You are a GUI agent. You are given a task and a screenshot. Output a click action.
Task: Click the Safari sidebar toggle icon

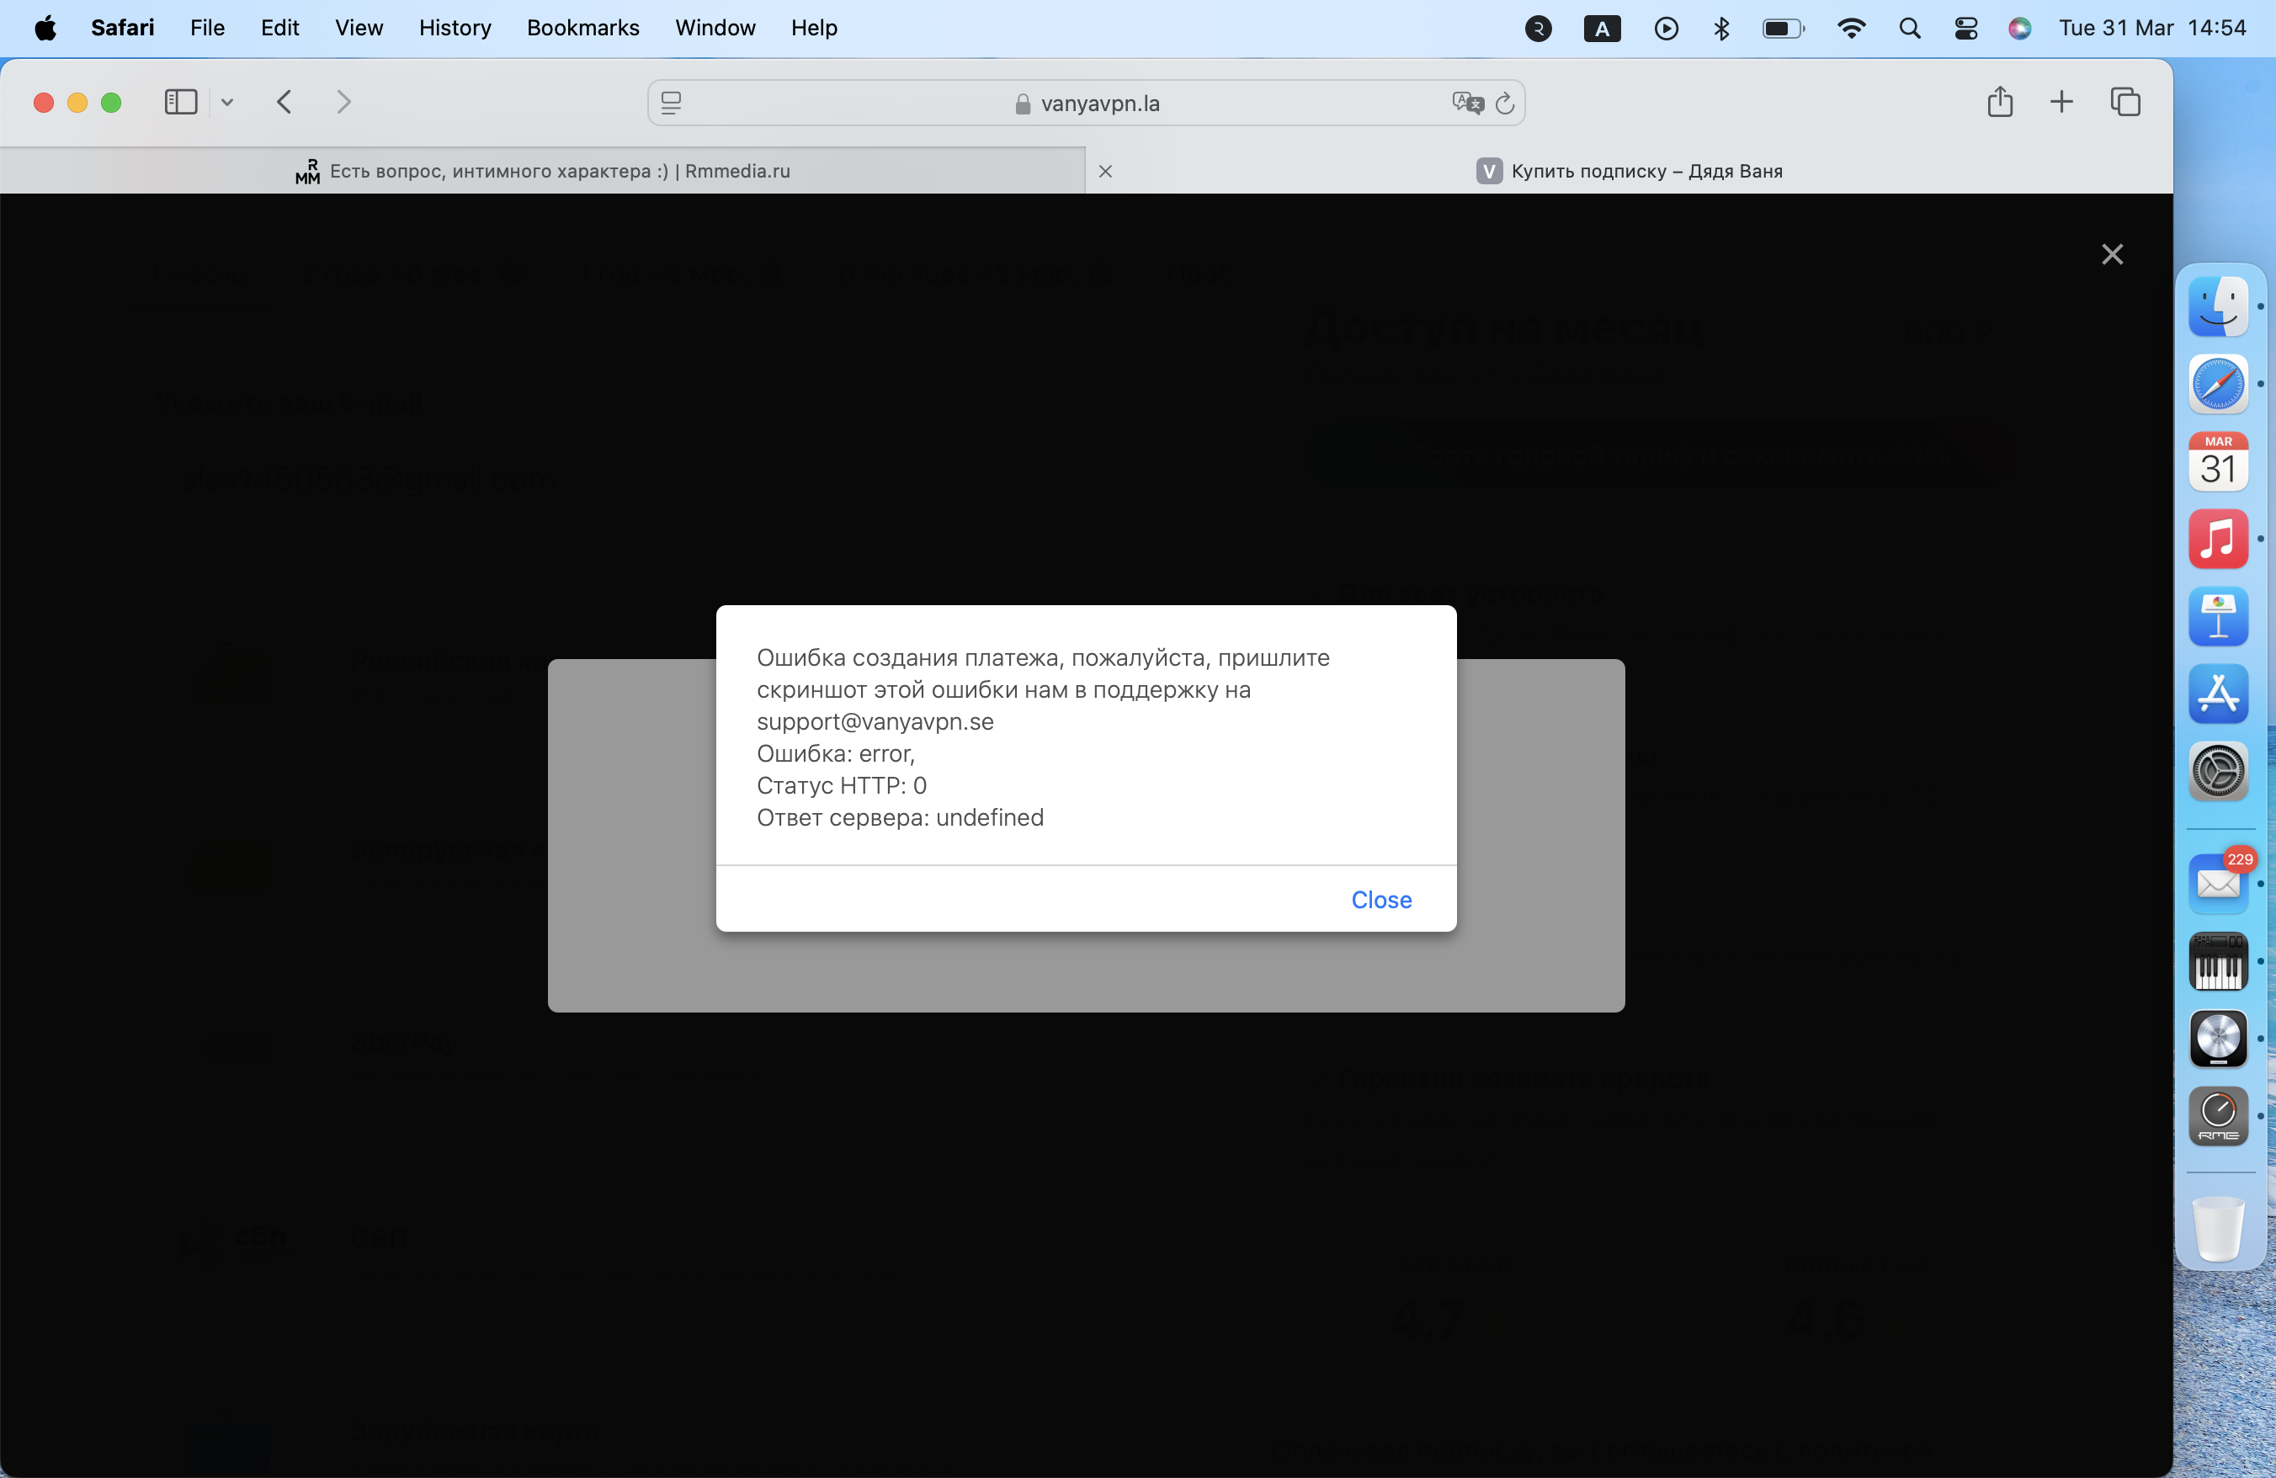pos(180,103)
